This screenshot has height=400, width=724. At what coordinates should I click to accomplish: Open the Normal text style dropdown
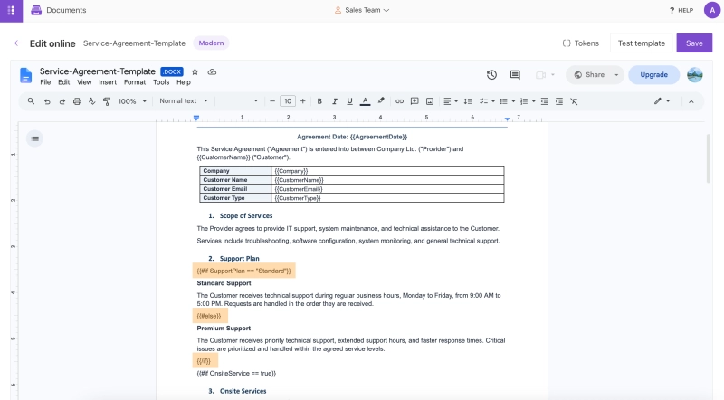coord(184,100)
